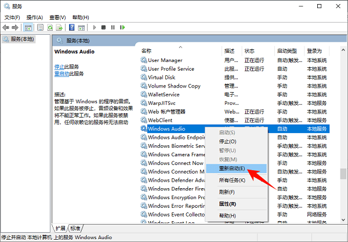Click the Back arrow toolbar icon

click(6, 27)
